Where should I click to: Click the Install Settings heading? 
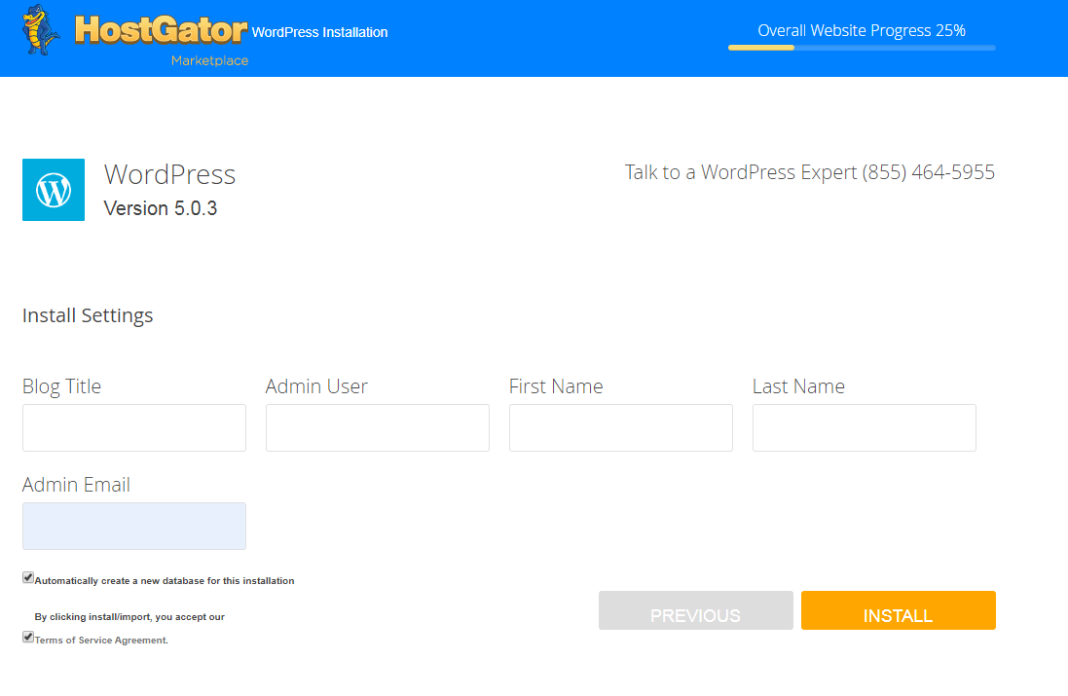point(88,315)
